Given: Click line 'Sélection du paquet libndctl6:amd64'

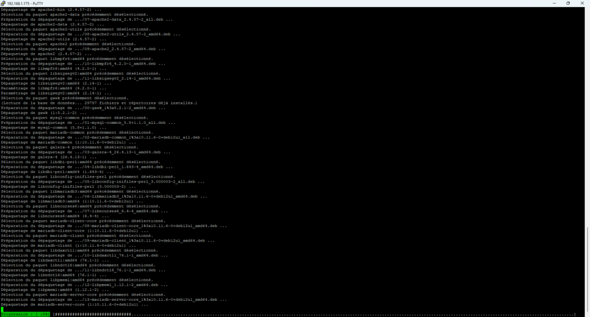Looking at the screenshot, I should pyautogui.click(x=78, y=265).
